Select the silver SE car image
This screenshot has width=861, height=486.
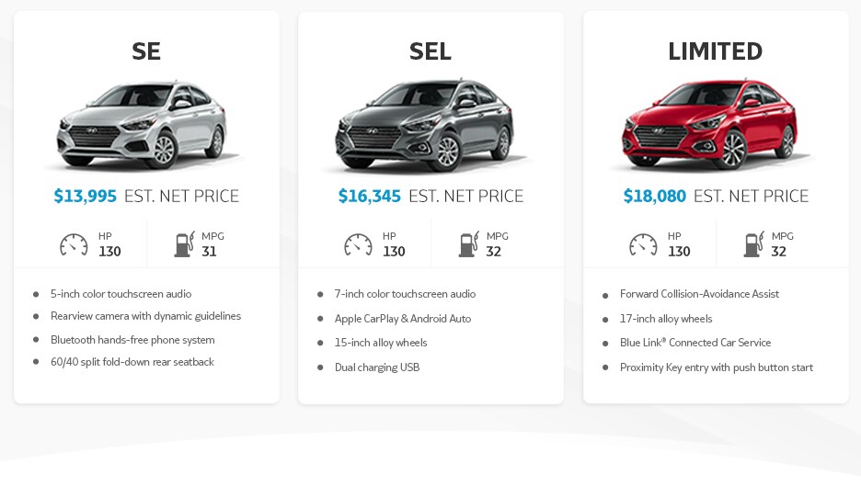click(142, 125)
